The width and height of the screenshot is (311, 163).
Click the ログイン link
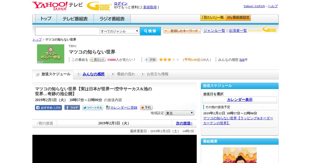(121, 3)
